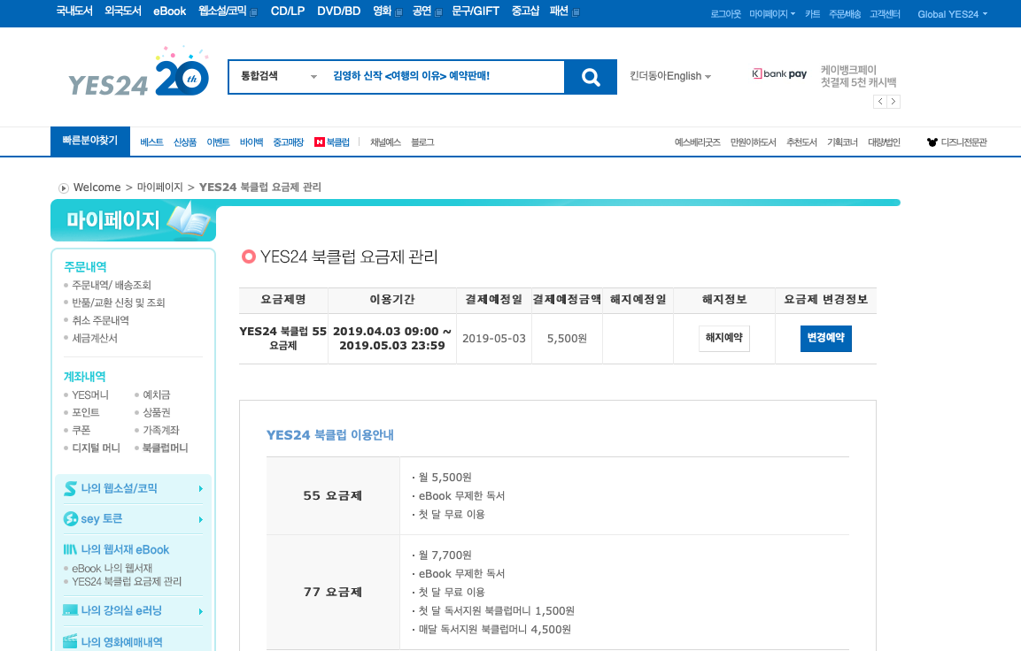This screenshot has width=1021, height=651.
Task: Open 예스베리굿즈 link
Action: 698,142
